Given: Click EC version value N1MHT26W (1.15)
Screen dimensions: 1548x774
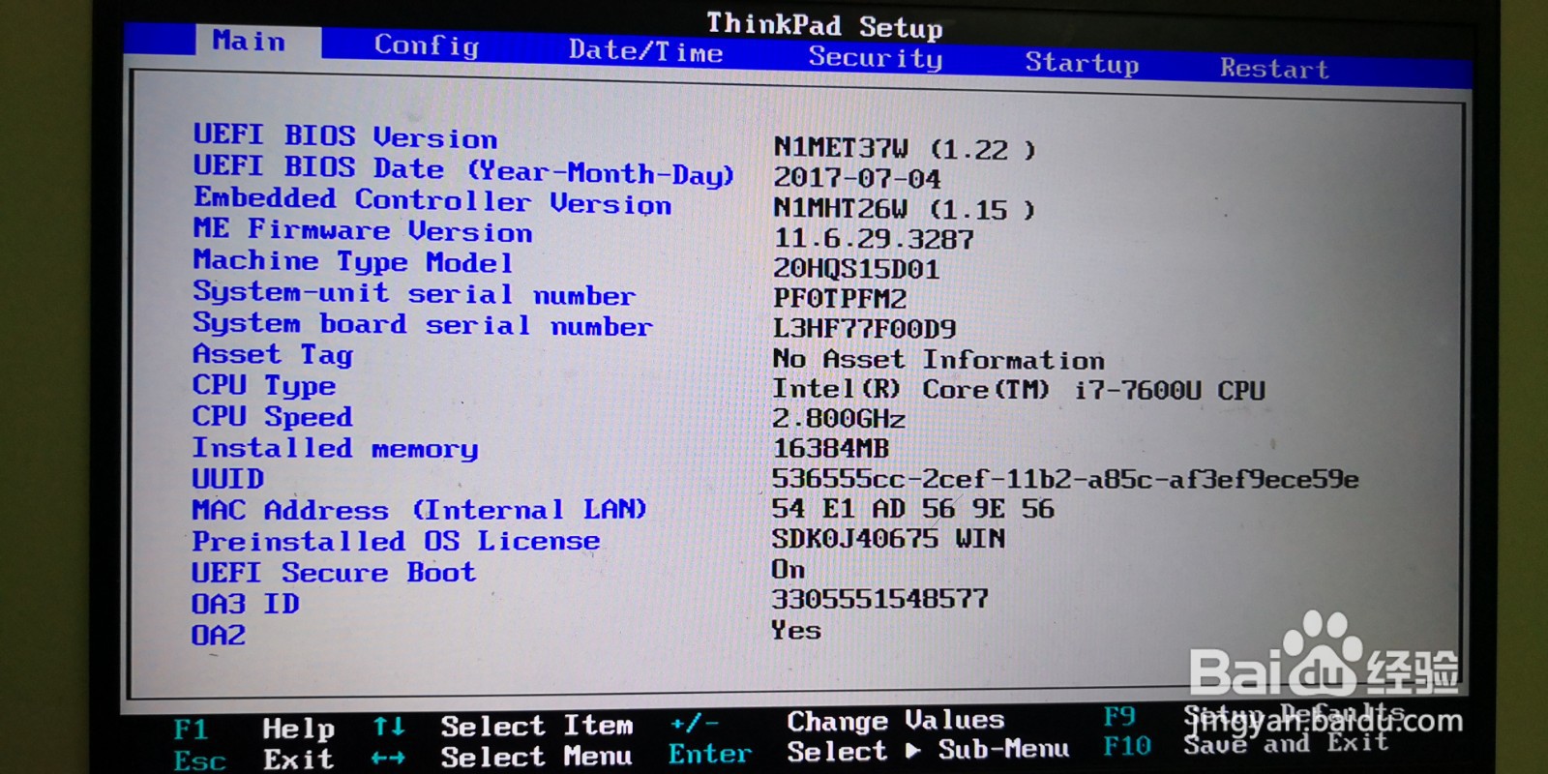Looking at the screenshot, I should click(904, 209).
